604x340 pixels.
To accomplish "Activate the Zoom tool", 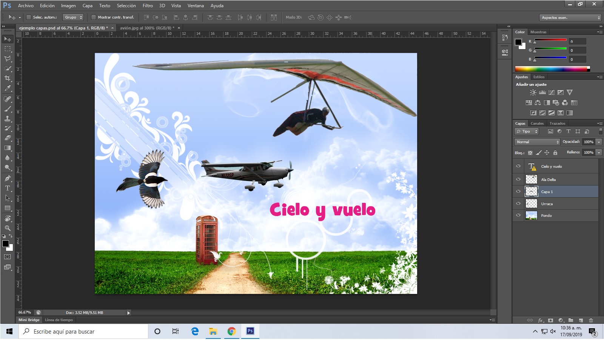I will (7, 229).
